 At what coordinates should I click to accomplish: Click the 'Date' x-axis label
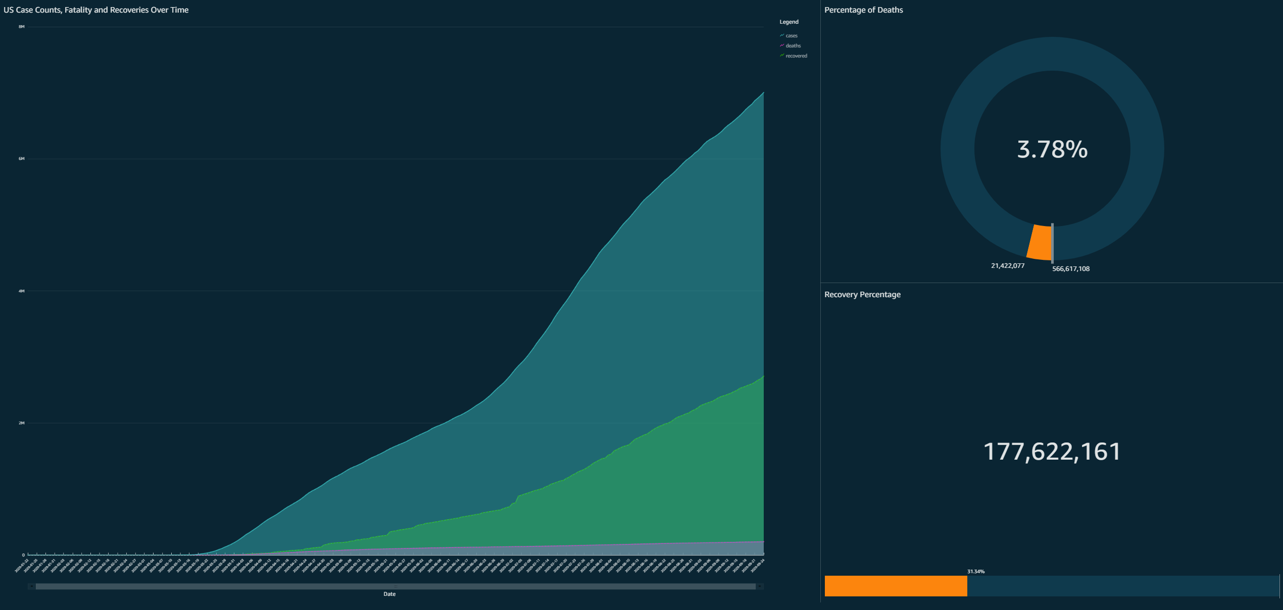point(389,594)
